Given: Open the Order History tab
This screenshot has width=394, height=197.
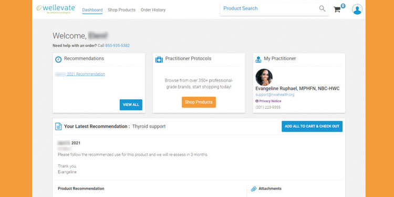Looking at the screenshot, I should (x=153, y=10).
